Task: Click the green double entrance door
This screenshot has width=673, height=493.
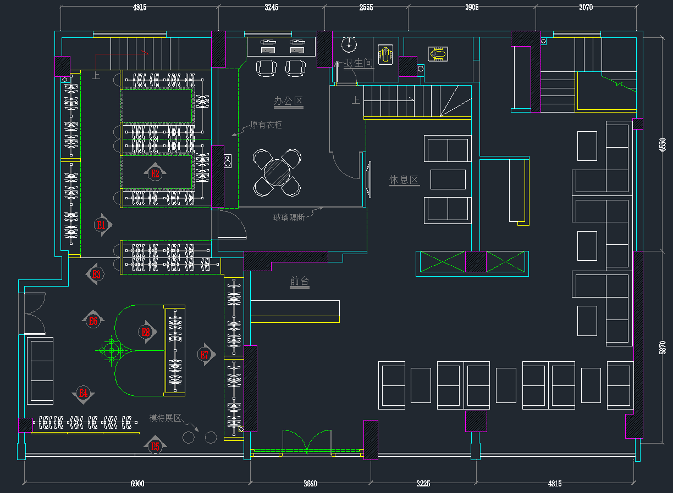Action: click(x=307, y=441)
